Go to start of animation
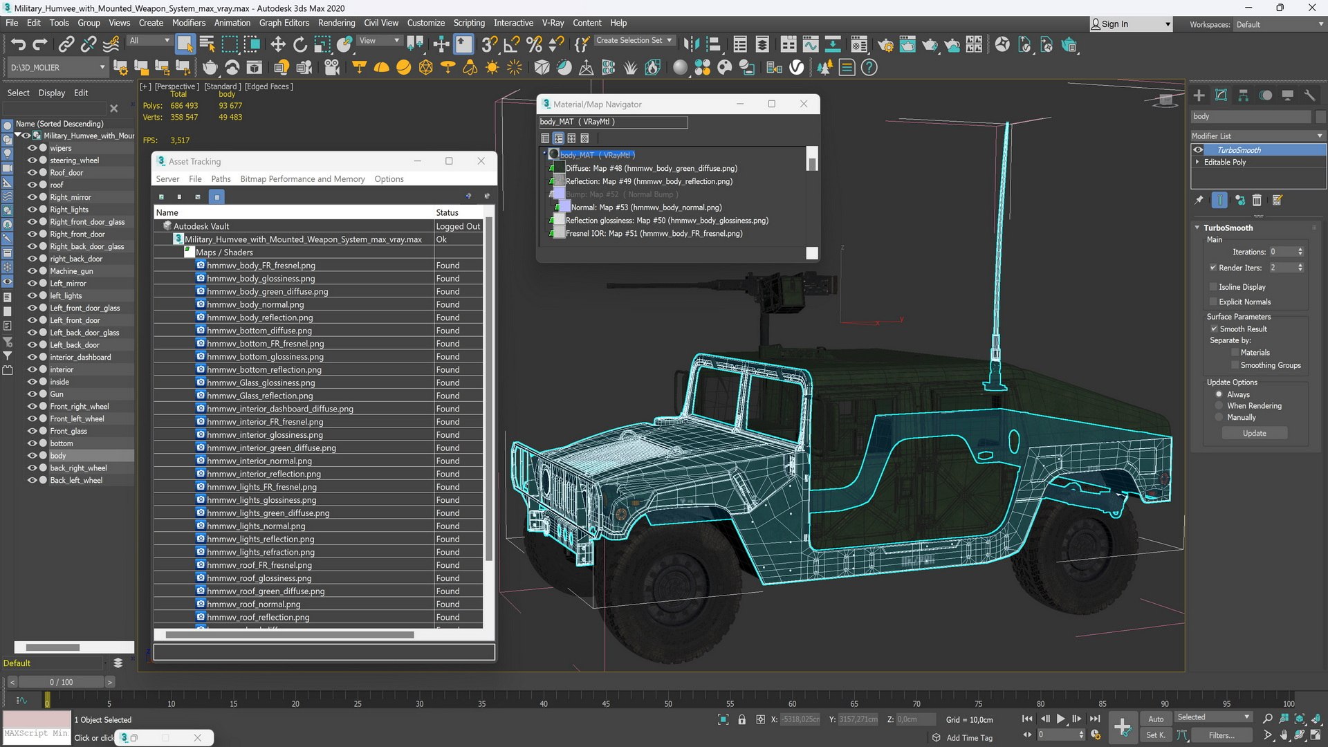This screenshot has width=1328, height=747. click(1027, 719)
